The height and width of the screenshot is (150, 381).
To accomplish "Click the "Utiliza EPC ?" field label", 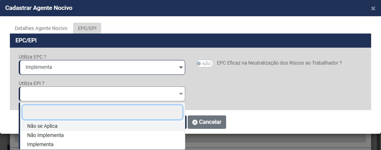I will 34,56.
